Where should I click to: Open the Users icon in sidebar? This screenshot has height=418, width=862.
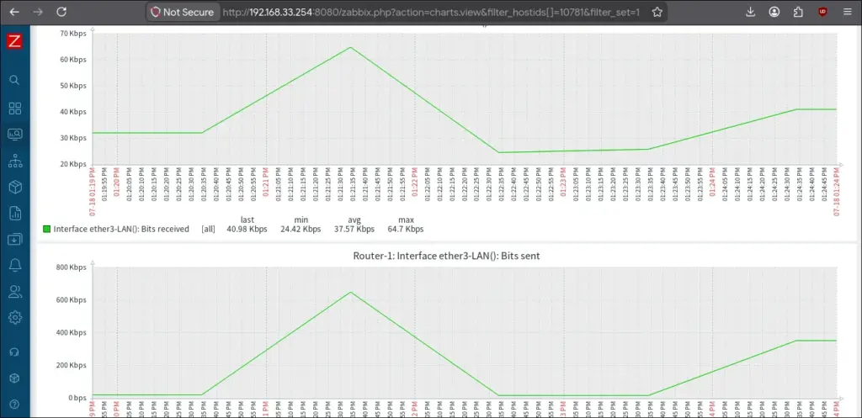15,292
